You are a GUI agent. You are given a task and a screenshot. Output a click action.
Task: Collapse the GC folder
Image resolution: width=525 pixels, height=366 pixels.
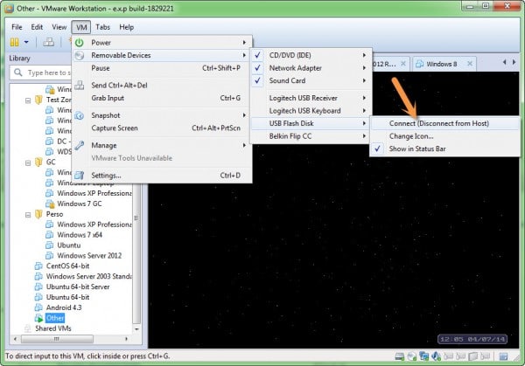click(x=28, y=162)
